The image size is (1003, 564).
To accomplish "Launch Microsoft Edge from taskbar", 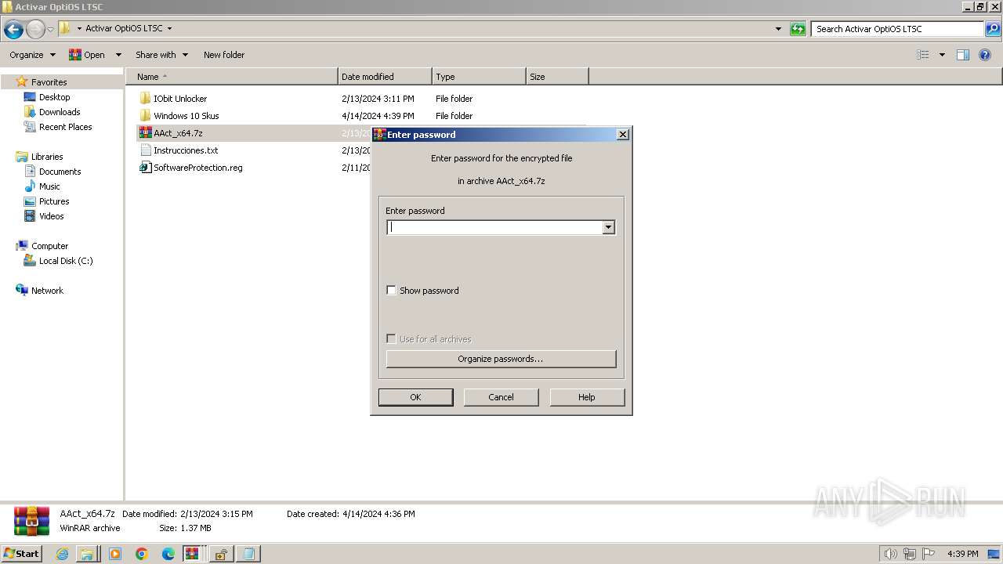I will click(x=168, y=554).
